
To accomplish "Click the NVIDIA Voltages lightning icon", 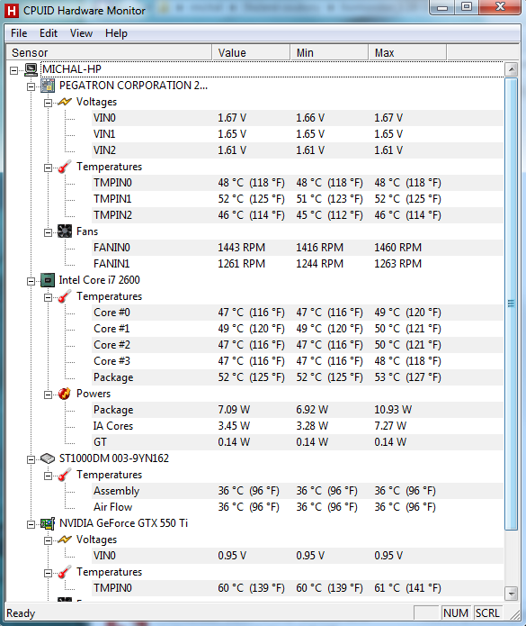I will click(x=65, y=540).
